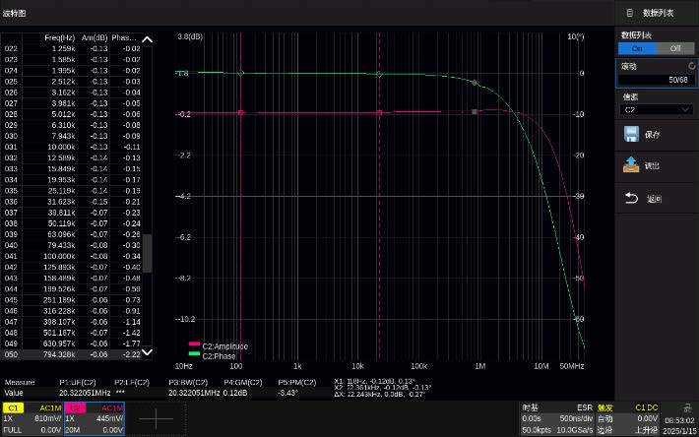The height and width of the screenshot is (437, 699).
Task: Click the 10.0GSa/s sample rate readout
Action: pyautogui.click(x=576, y=430)
